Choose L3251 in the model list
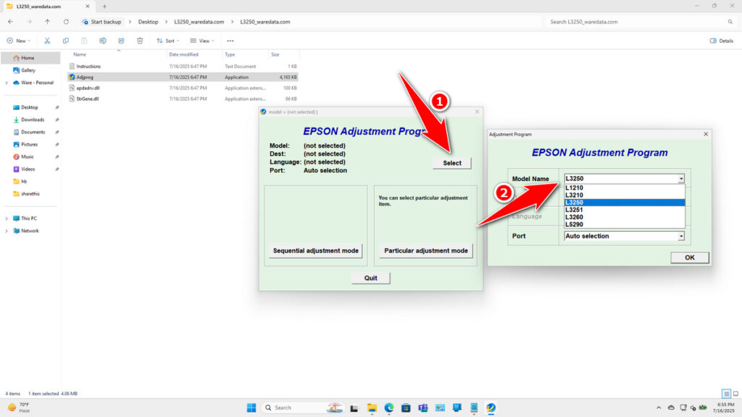This screenshot has height=417, width=742. [x=625, y=210]
